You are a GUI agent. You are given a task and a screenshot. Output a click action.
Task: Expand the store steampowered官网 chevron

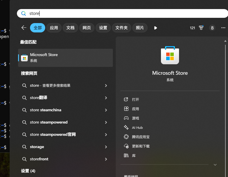[106, 135]
